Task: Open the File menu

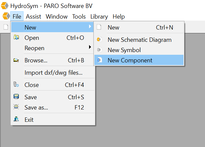Action: click(x=17, y=16)
